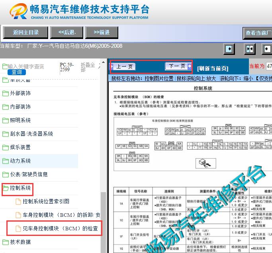Open 车身控制模块(BCM)的拆卸 document
272x253 pixels.
(61, 215)
